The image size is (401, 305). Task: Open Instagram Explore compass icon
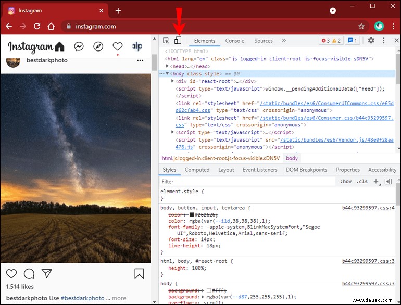pos(98,46)
